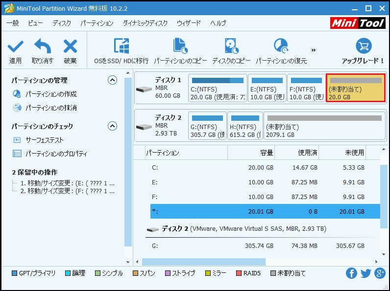Launch ディスクのコピー tool icon

pyautogui.click(x=232, y=45)
